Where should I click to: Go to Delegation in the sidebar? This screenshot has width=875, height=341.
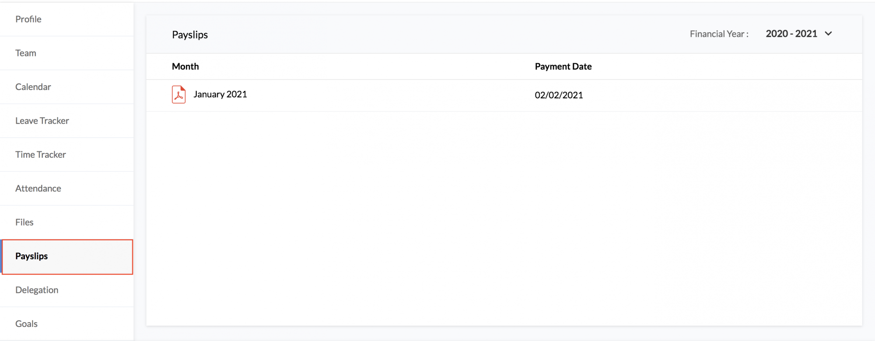67,290
